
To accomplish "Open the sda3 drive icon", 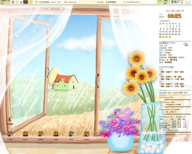I will (25, 134).
